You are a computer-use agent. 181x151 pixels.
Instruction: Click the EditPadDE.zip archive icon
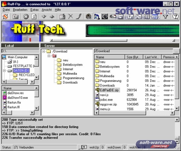coord(97,90)
